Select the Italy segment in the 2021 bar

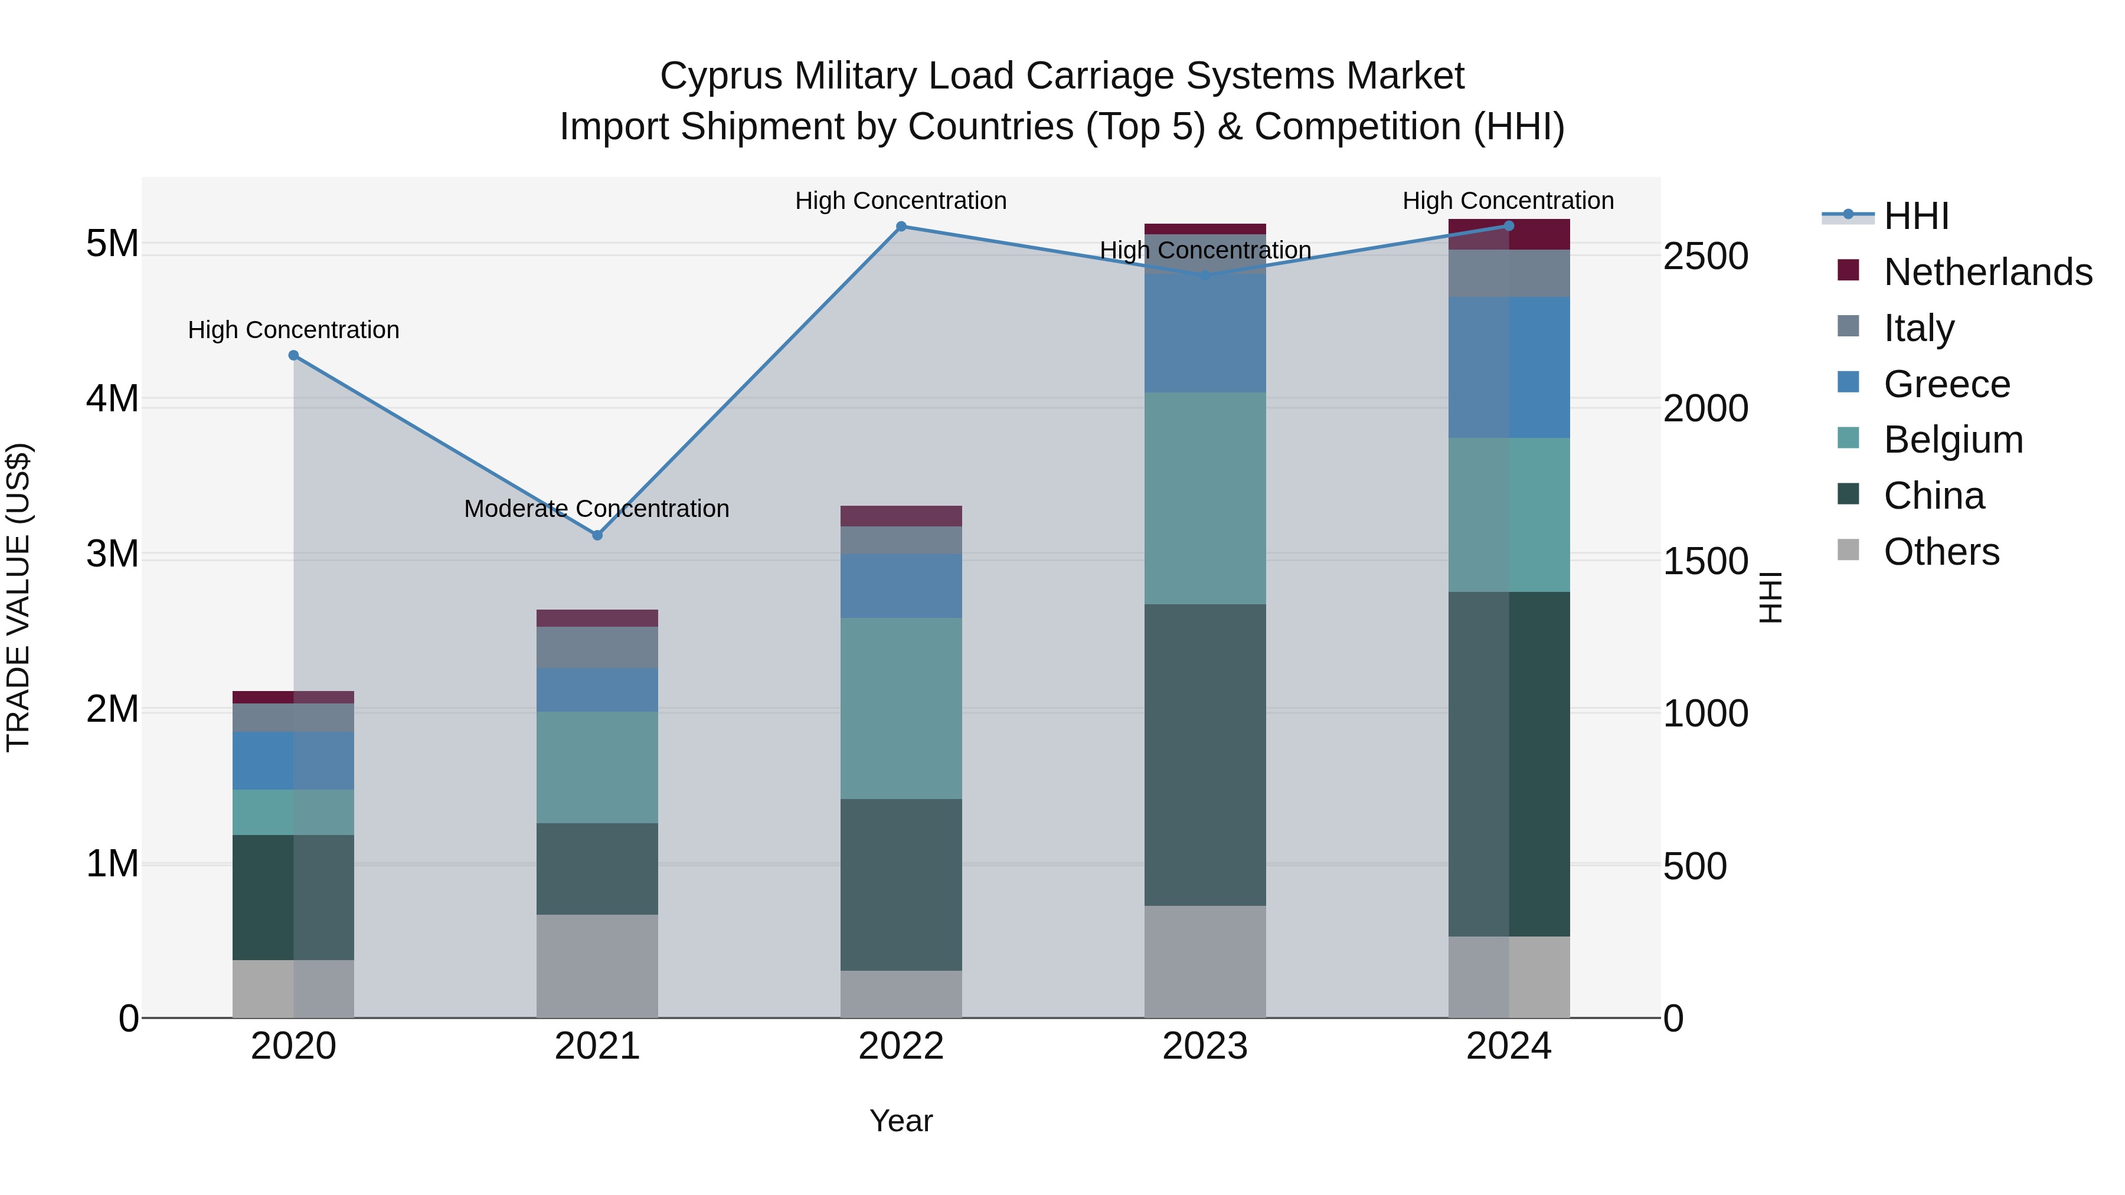click(x=597, y=647)
